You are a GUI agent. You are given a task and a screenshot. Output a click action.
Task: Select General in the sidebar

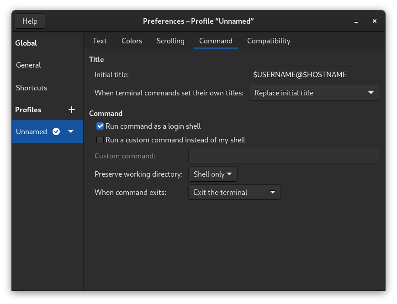(x=28, y=65)
